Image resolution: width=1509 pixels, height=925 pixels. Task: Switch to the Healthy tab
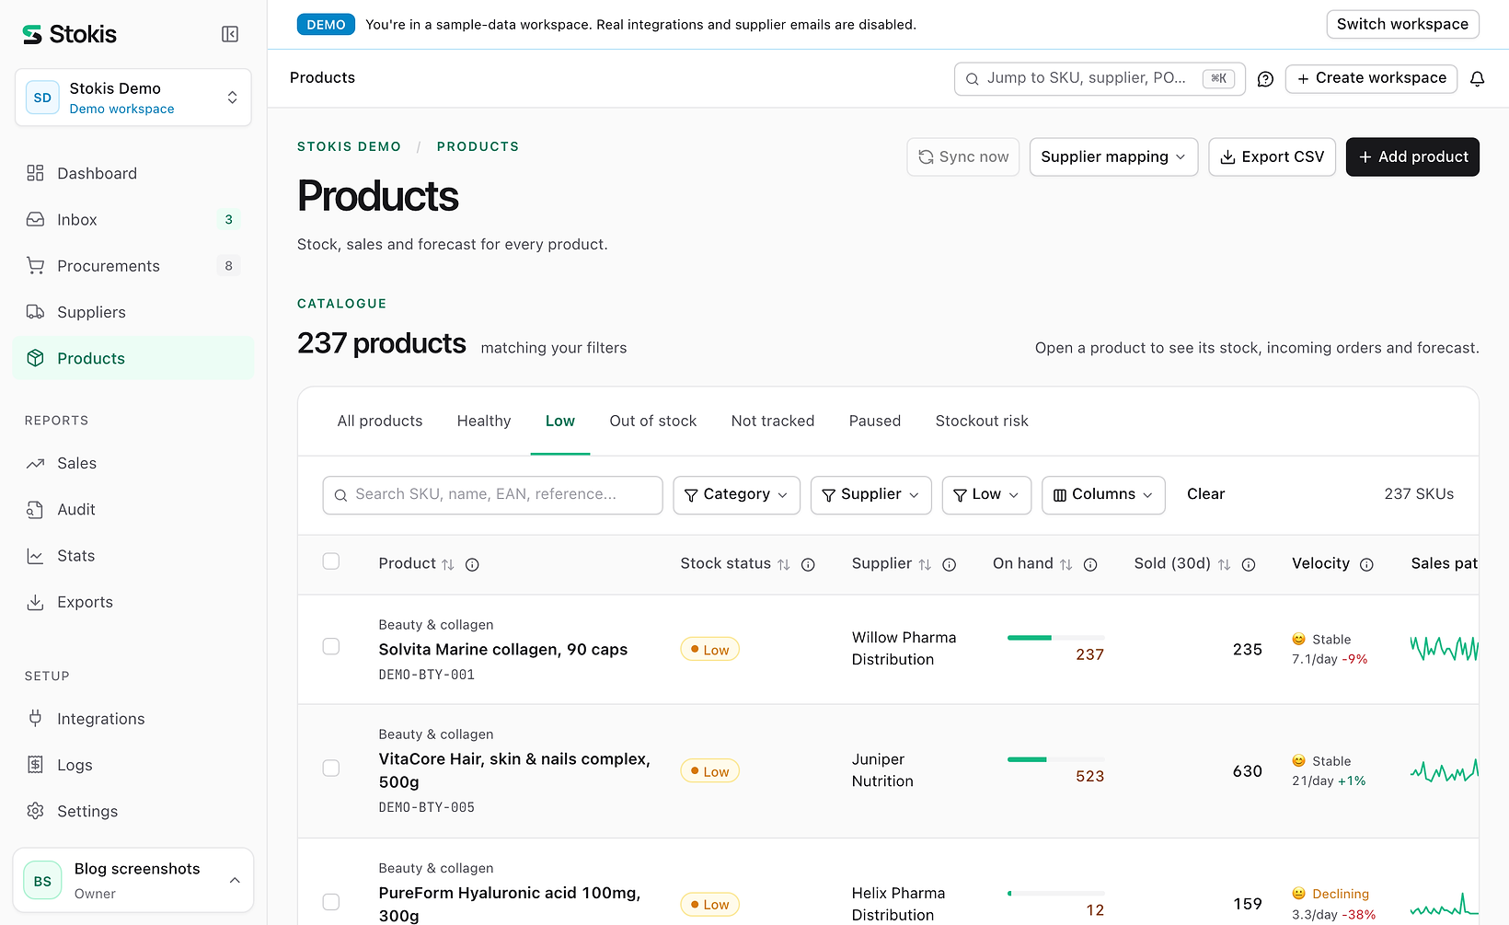[484, 421]
